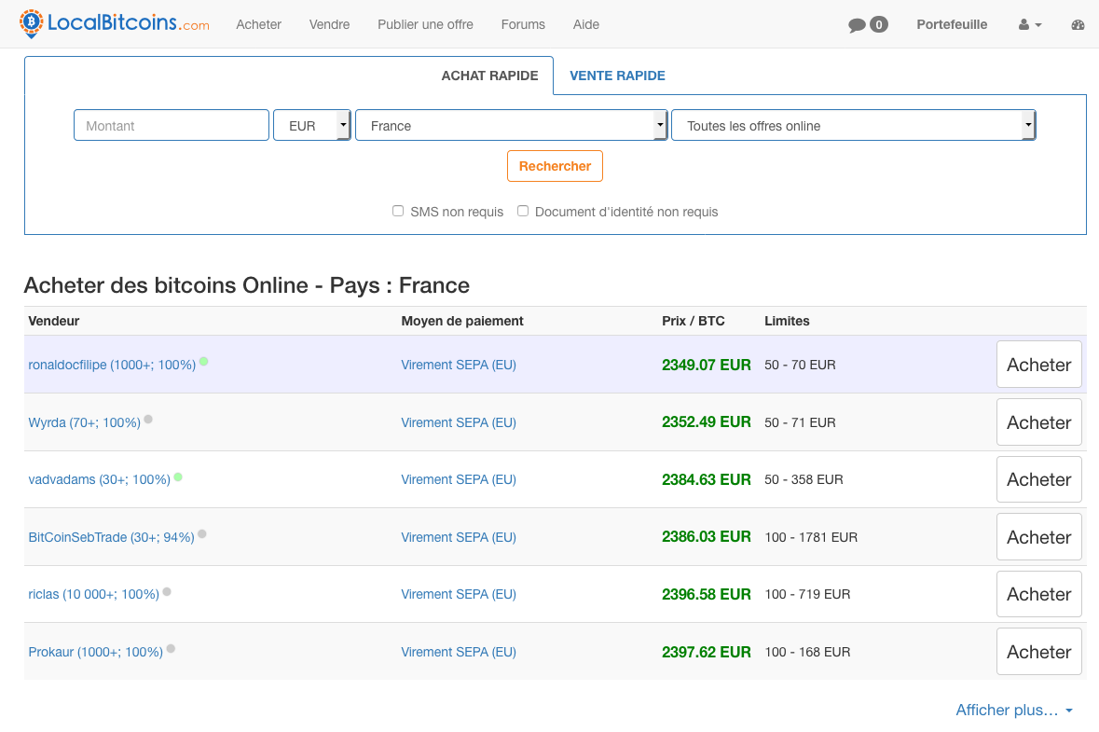The height and width of the screenshot is (732, 1099).
Task: Open seller profile BitCoinSebTrade (30+; 94%)
Action: [112, 537]
